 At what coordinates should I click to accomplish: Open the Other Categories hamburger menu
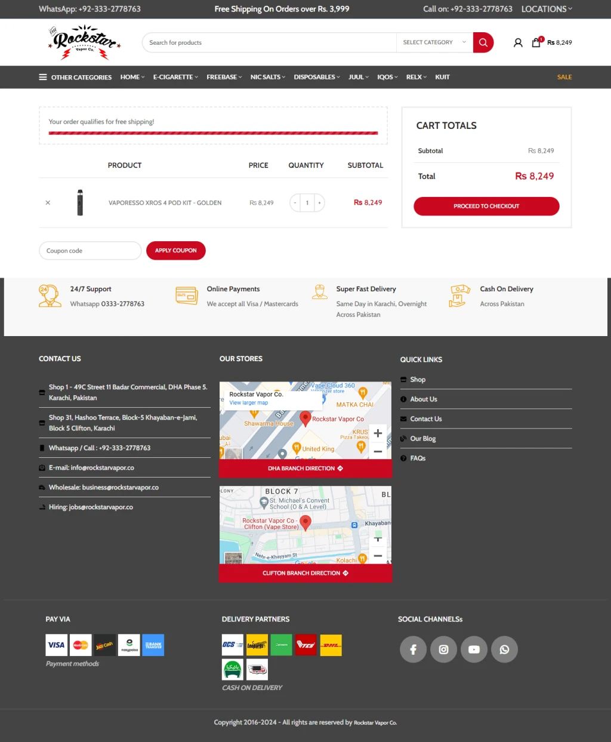[x=75, y=77]
